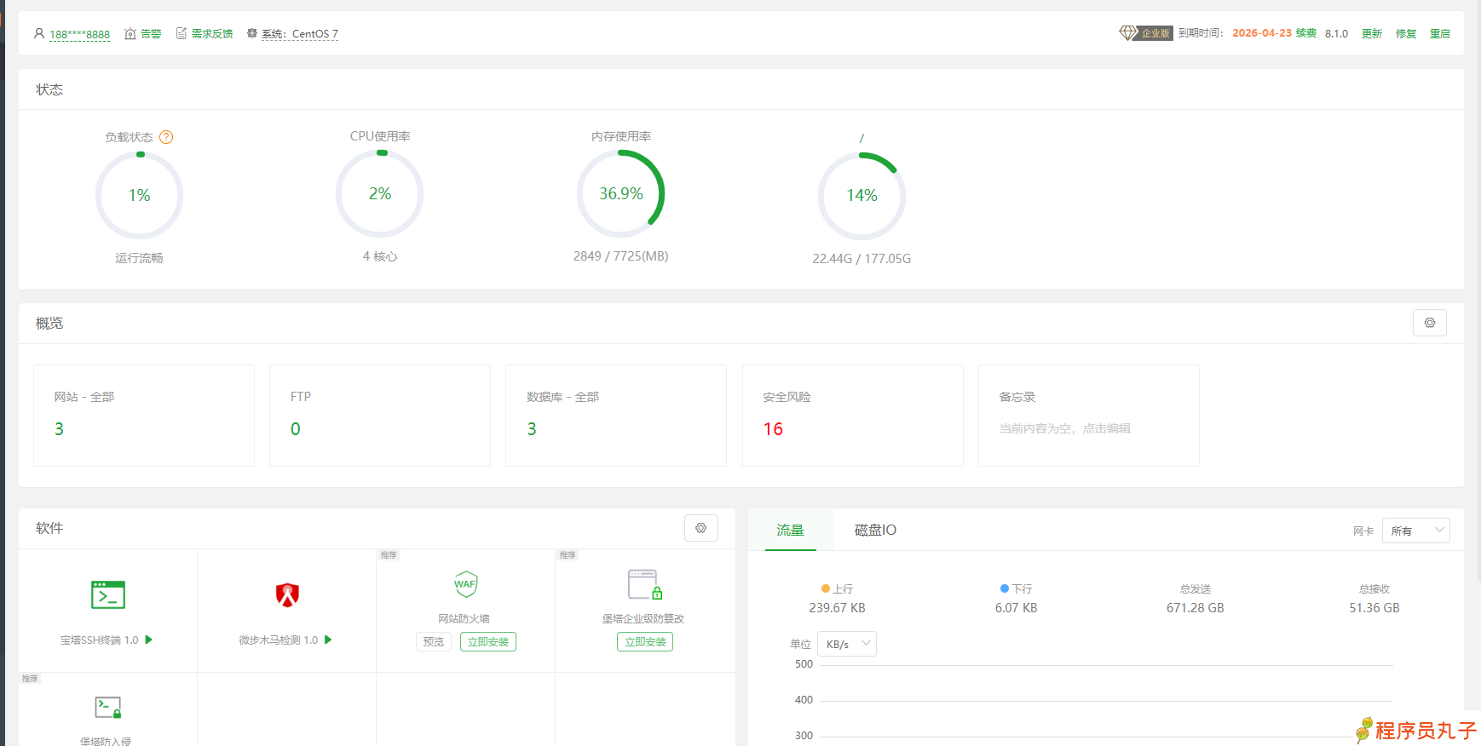Click the account link 188****8888

pos(79,35)
